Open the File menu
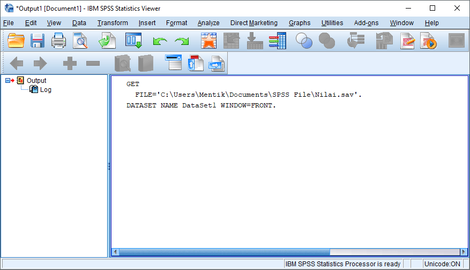 point(9,23)
